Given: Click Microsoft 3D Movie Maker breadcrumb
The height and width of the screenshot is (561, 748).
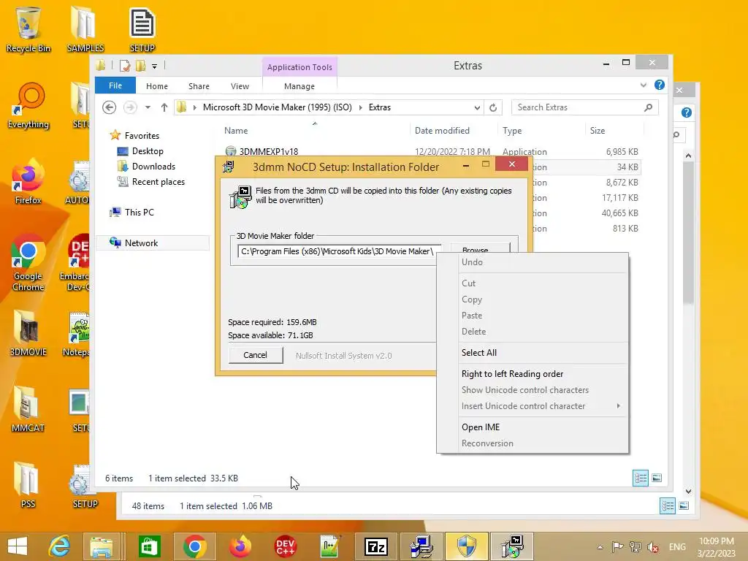Looking at the screenshot, I should click(x=277, y=107).
